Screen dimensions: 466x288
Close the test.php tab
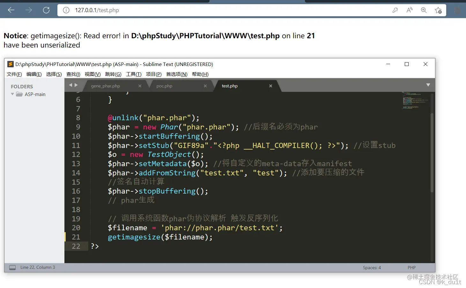tap(270, 86)
